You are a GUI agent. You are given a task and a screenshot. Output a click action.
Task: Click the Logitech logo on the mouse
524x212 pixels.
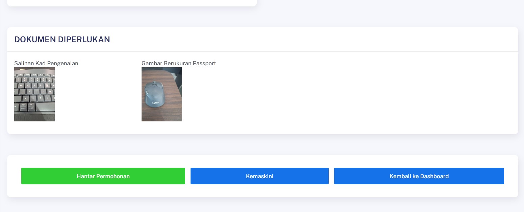pos(155,103)
